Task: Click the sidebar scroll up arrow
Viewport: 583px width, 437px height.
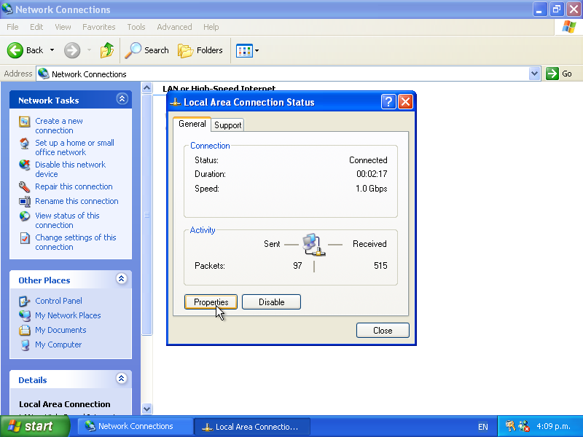Action: point(147,88)
